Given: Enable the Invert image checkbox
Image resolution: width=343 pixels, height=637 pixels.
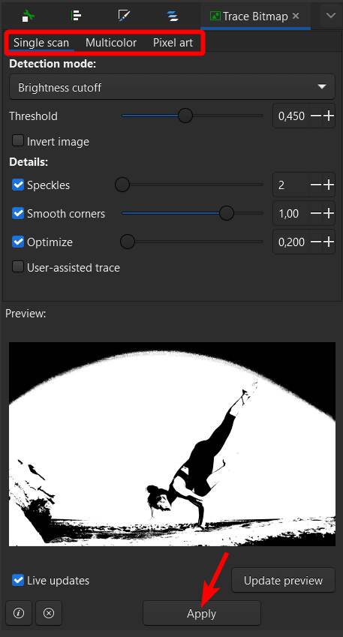Looking at the screenshot, I should tap(18, 141).
